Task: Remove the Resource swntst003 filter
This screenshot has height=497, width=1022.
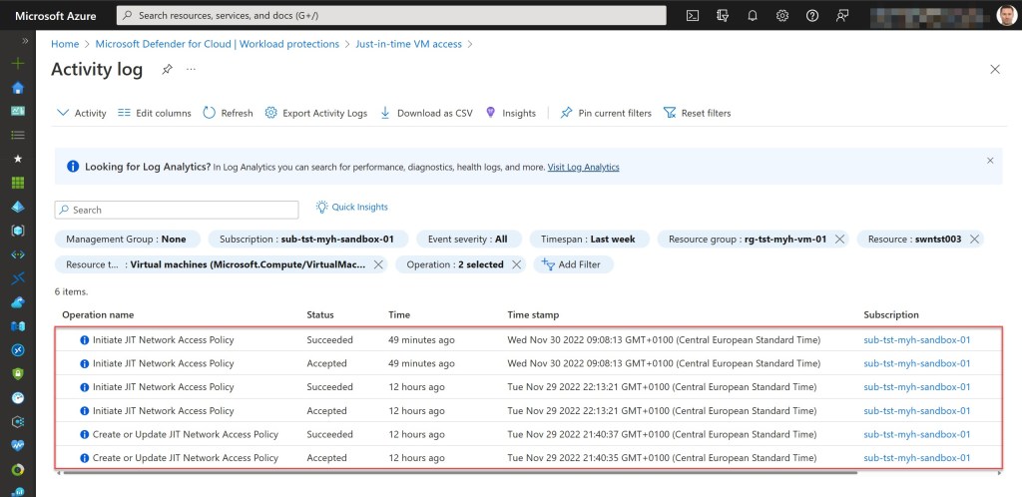Action: point(974,240)
